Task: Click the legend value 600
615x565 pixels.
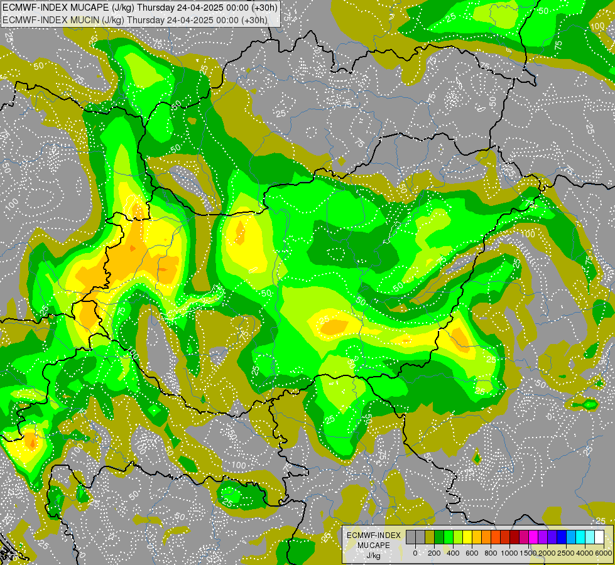Action: pos(472,553)
